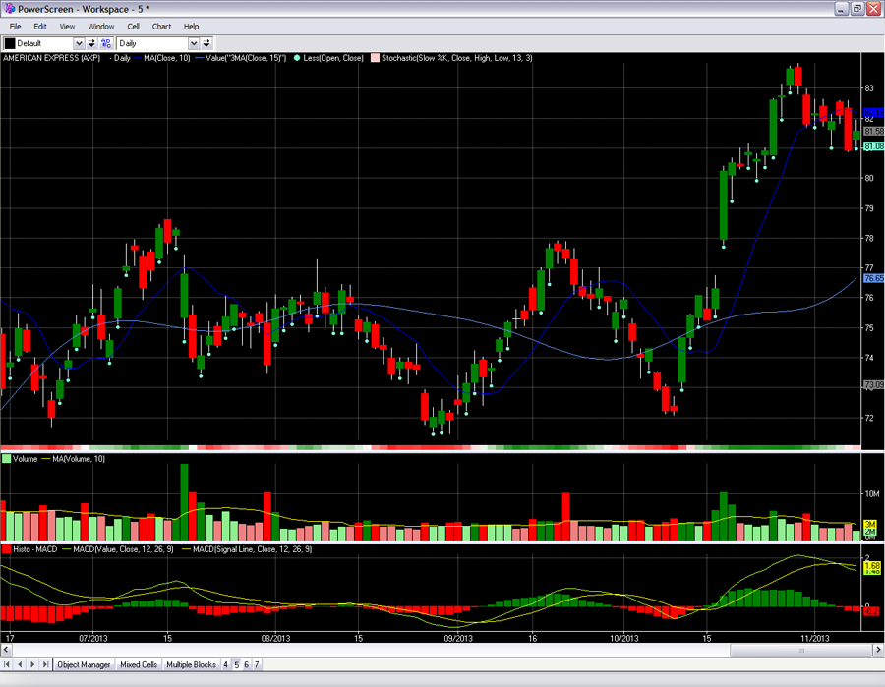This screenshot has height=687, width=885.
Task: Click the Stochastic legend pink square
Action: pyautogui.click(x=375, y=58)
